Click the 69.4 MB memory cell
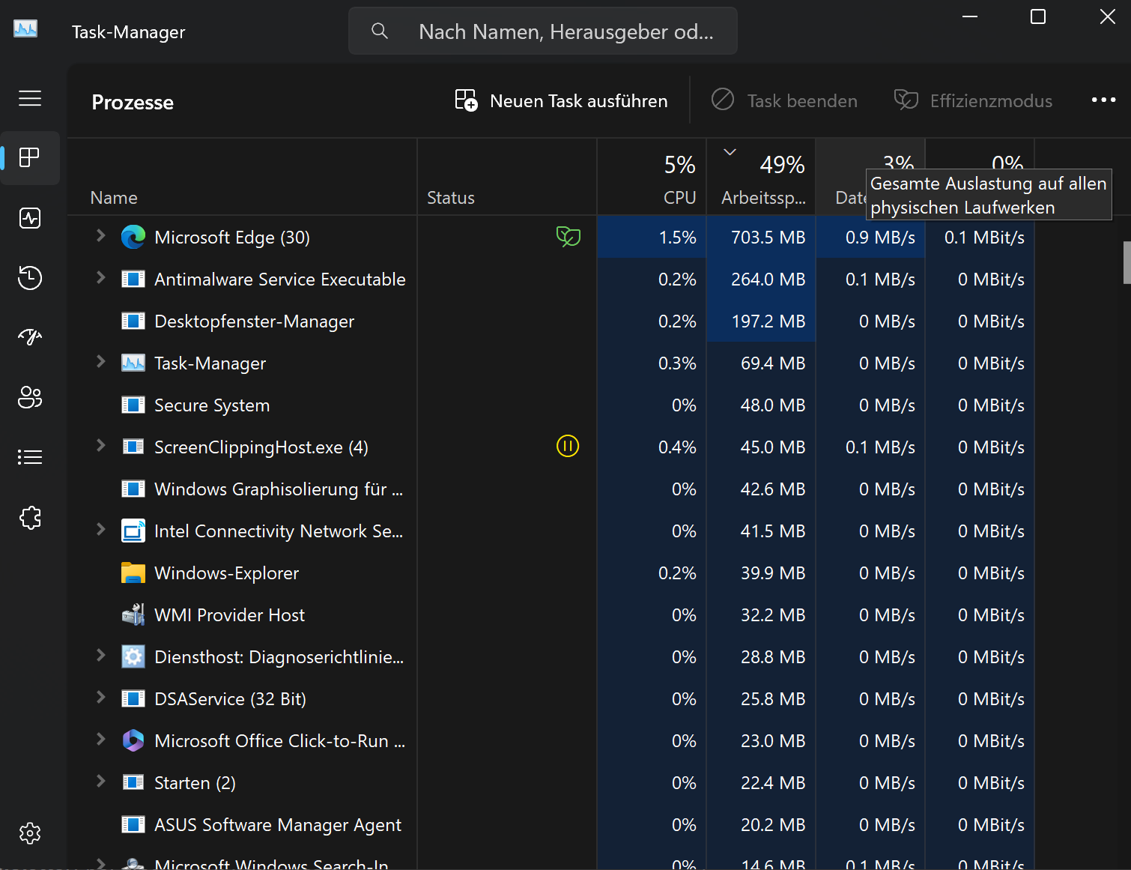Screen dimensions: 1131x870 [x=761, y=363]
